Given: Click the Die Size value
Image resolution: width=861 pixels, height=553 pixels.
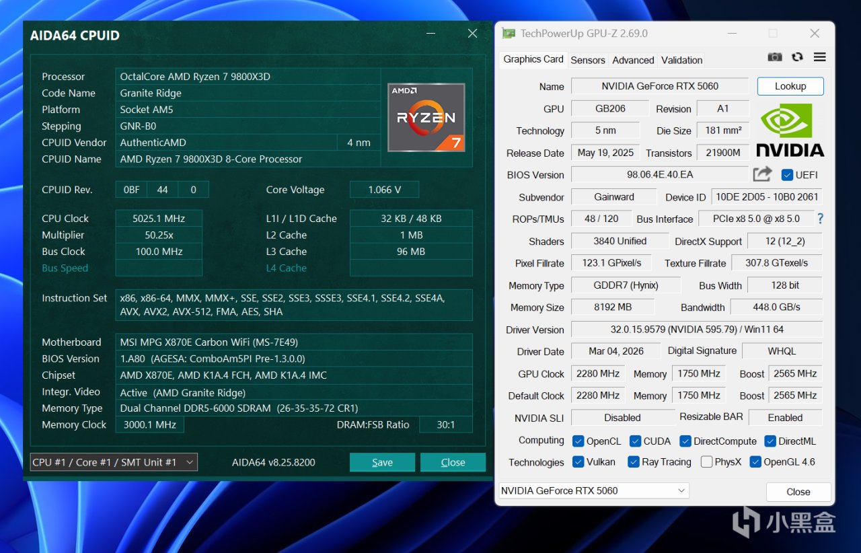Looking at the screenshot, I should pos(723,131).
